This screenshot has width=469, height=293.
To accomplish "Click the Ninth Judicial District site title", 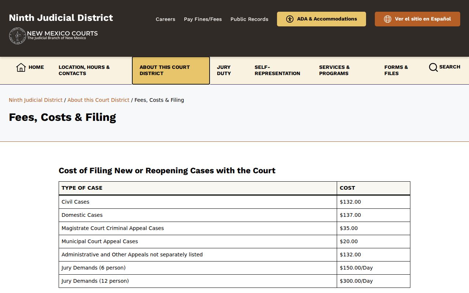I will [x=61, y=18].
